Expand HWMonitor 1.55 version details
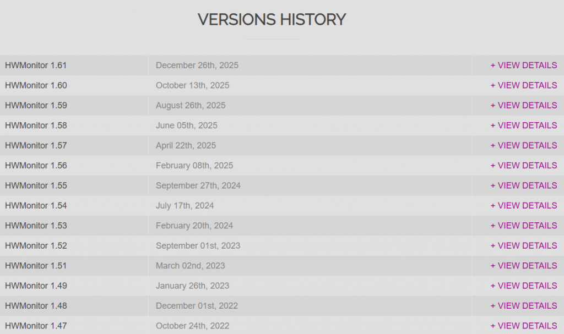This screenshot has height=334, width=564. point(523,185)
